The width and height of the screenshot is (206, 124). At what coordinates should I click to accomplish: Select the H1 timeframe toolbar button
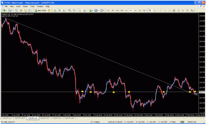coord(126,11)
